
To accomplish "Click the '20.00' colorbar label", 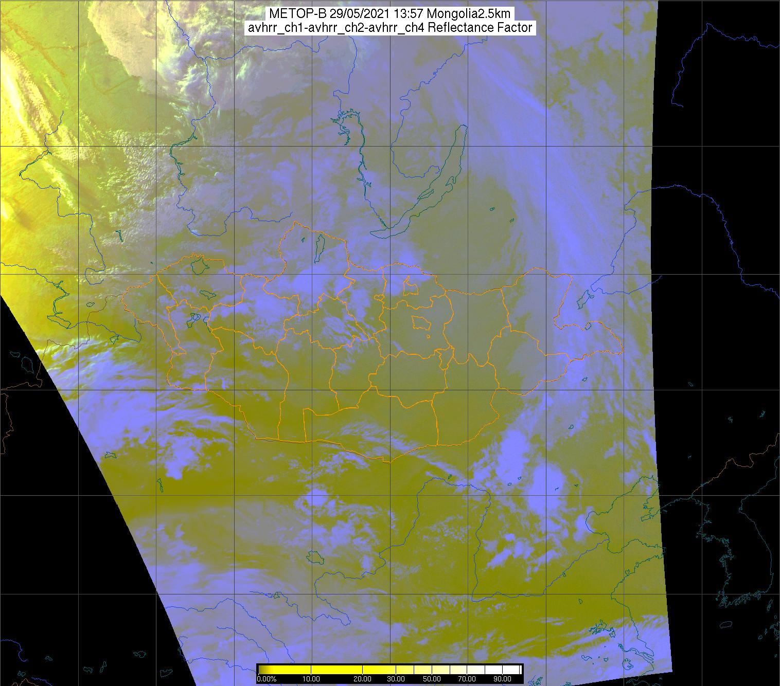I will pyautogui.click(x=363, y=679).
